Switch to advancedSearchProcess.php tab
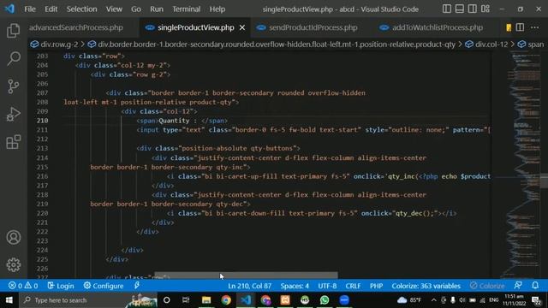548x308 pixels. point(76,27)
